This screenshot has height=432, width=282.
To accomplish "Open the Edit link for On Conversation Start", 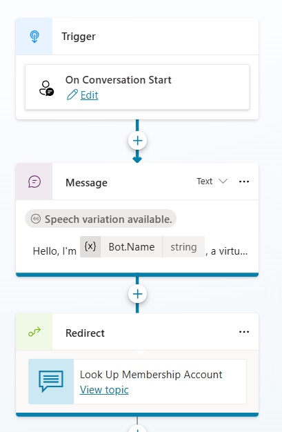I will pyautogui.click(x=89, y=95).
